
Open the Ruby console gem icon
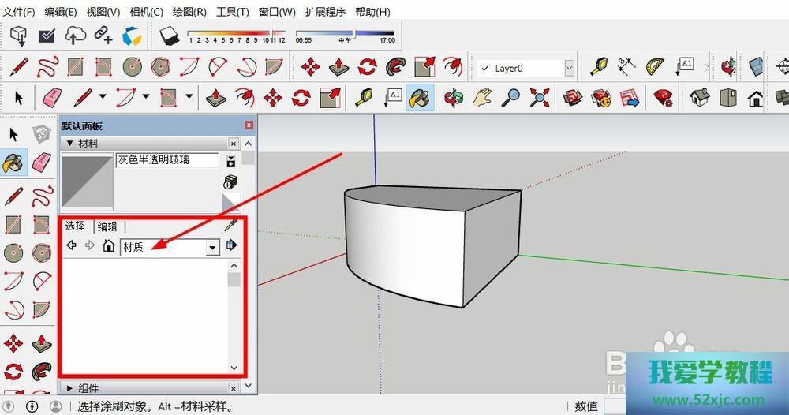[x=664, y=98]
